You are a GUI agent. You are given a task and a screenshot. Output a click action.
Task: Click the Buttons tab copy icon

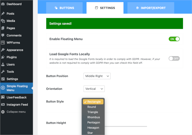(x=56, y=8)
